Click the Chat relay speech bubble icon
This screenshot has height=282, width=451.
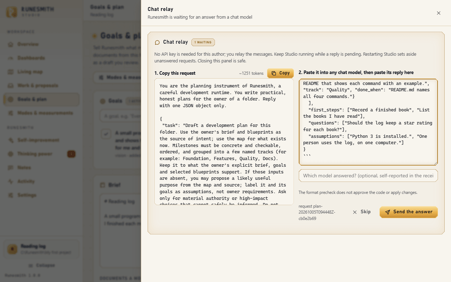pos(157,42)
